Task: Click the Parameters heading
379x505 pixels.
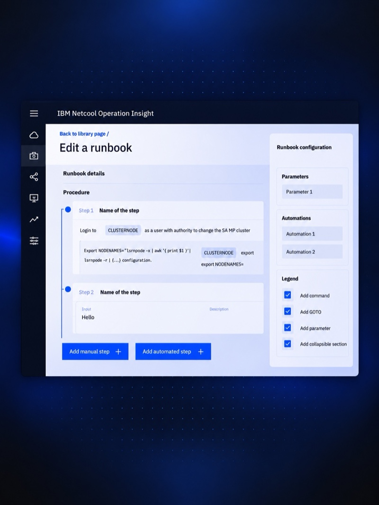Action: (295, 177)
